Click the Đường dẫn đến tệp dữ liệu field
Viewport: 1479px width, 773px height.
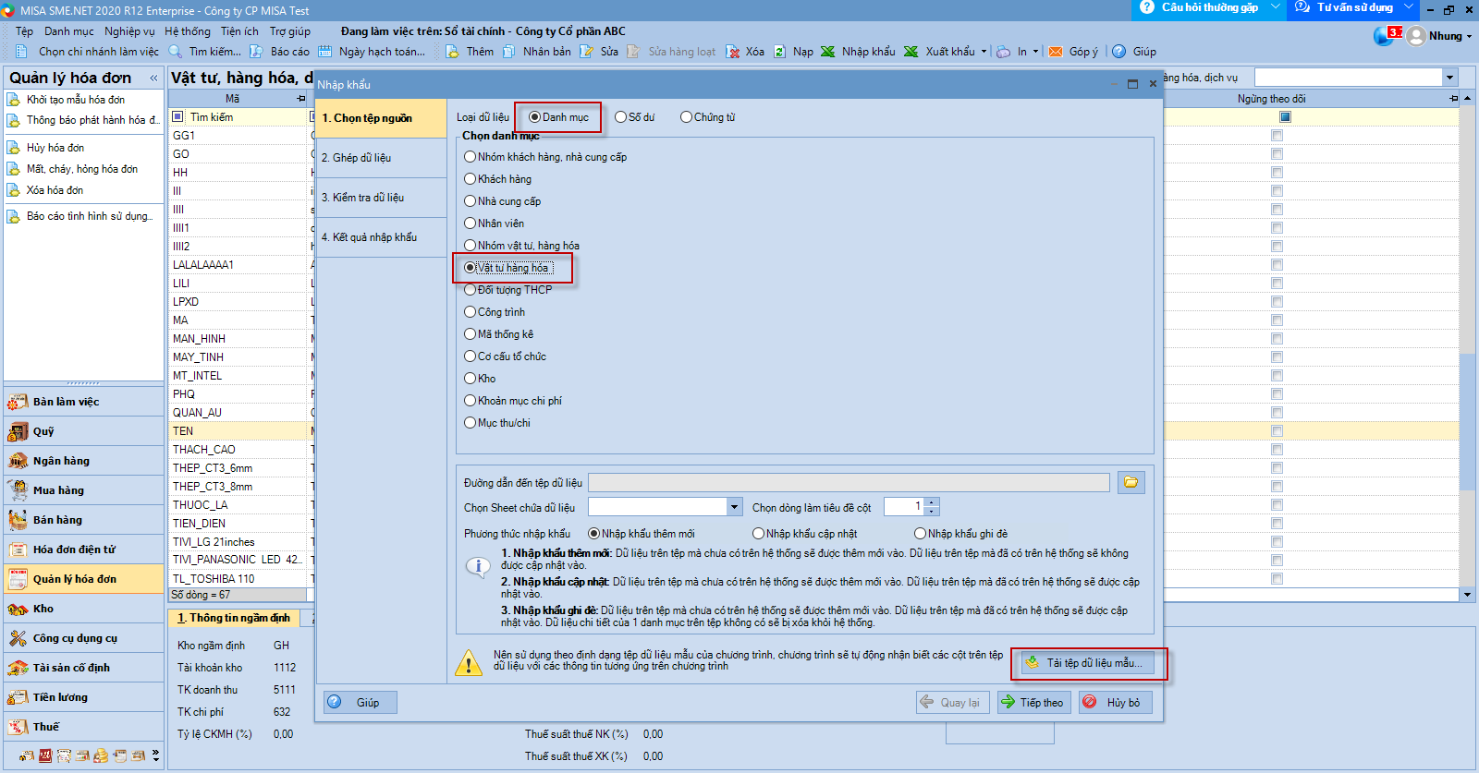coord(848,483)
